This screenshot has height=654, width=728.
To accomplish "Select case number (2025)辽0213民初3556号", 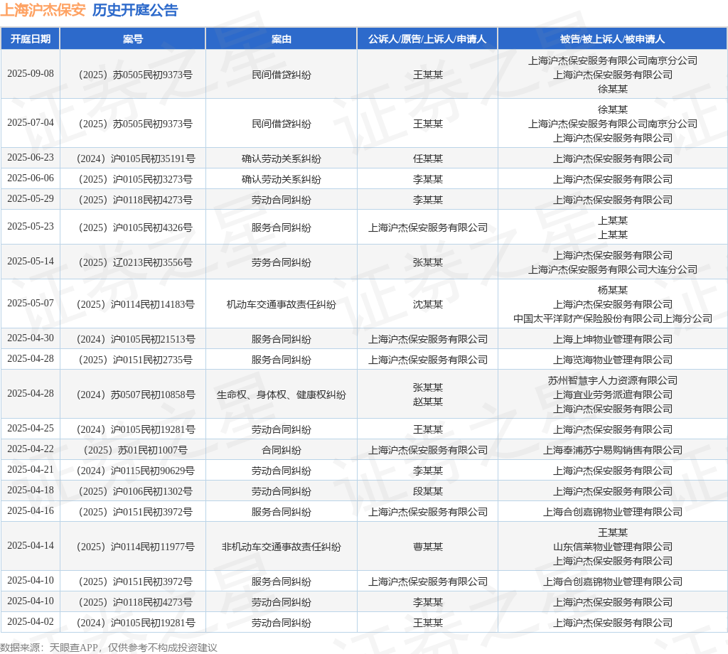I will (135, 262).
